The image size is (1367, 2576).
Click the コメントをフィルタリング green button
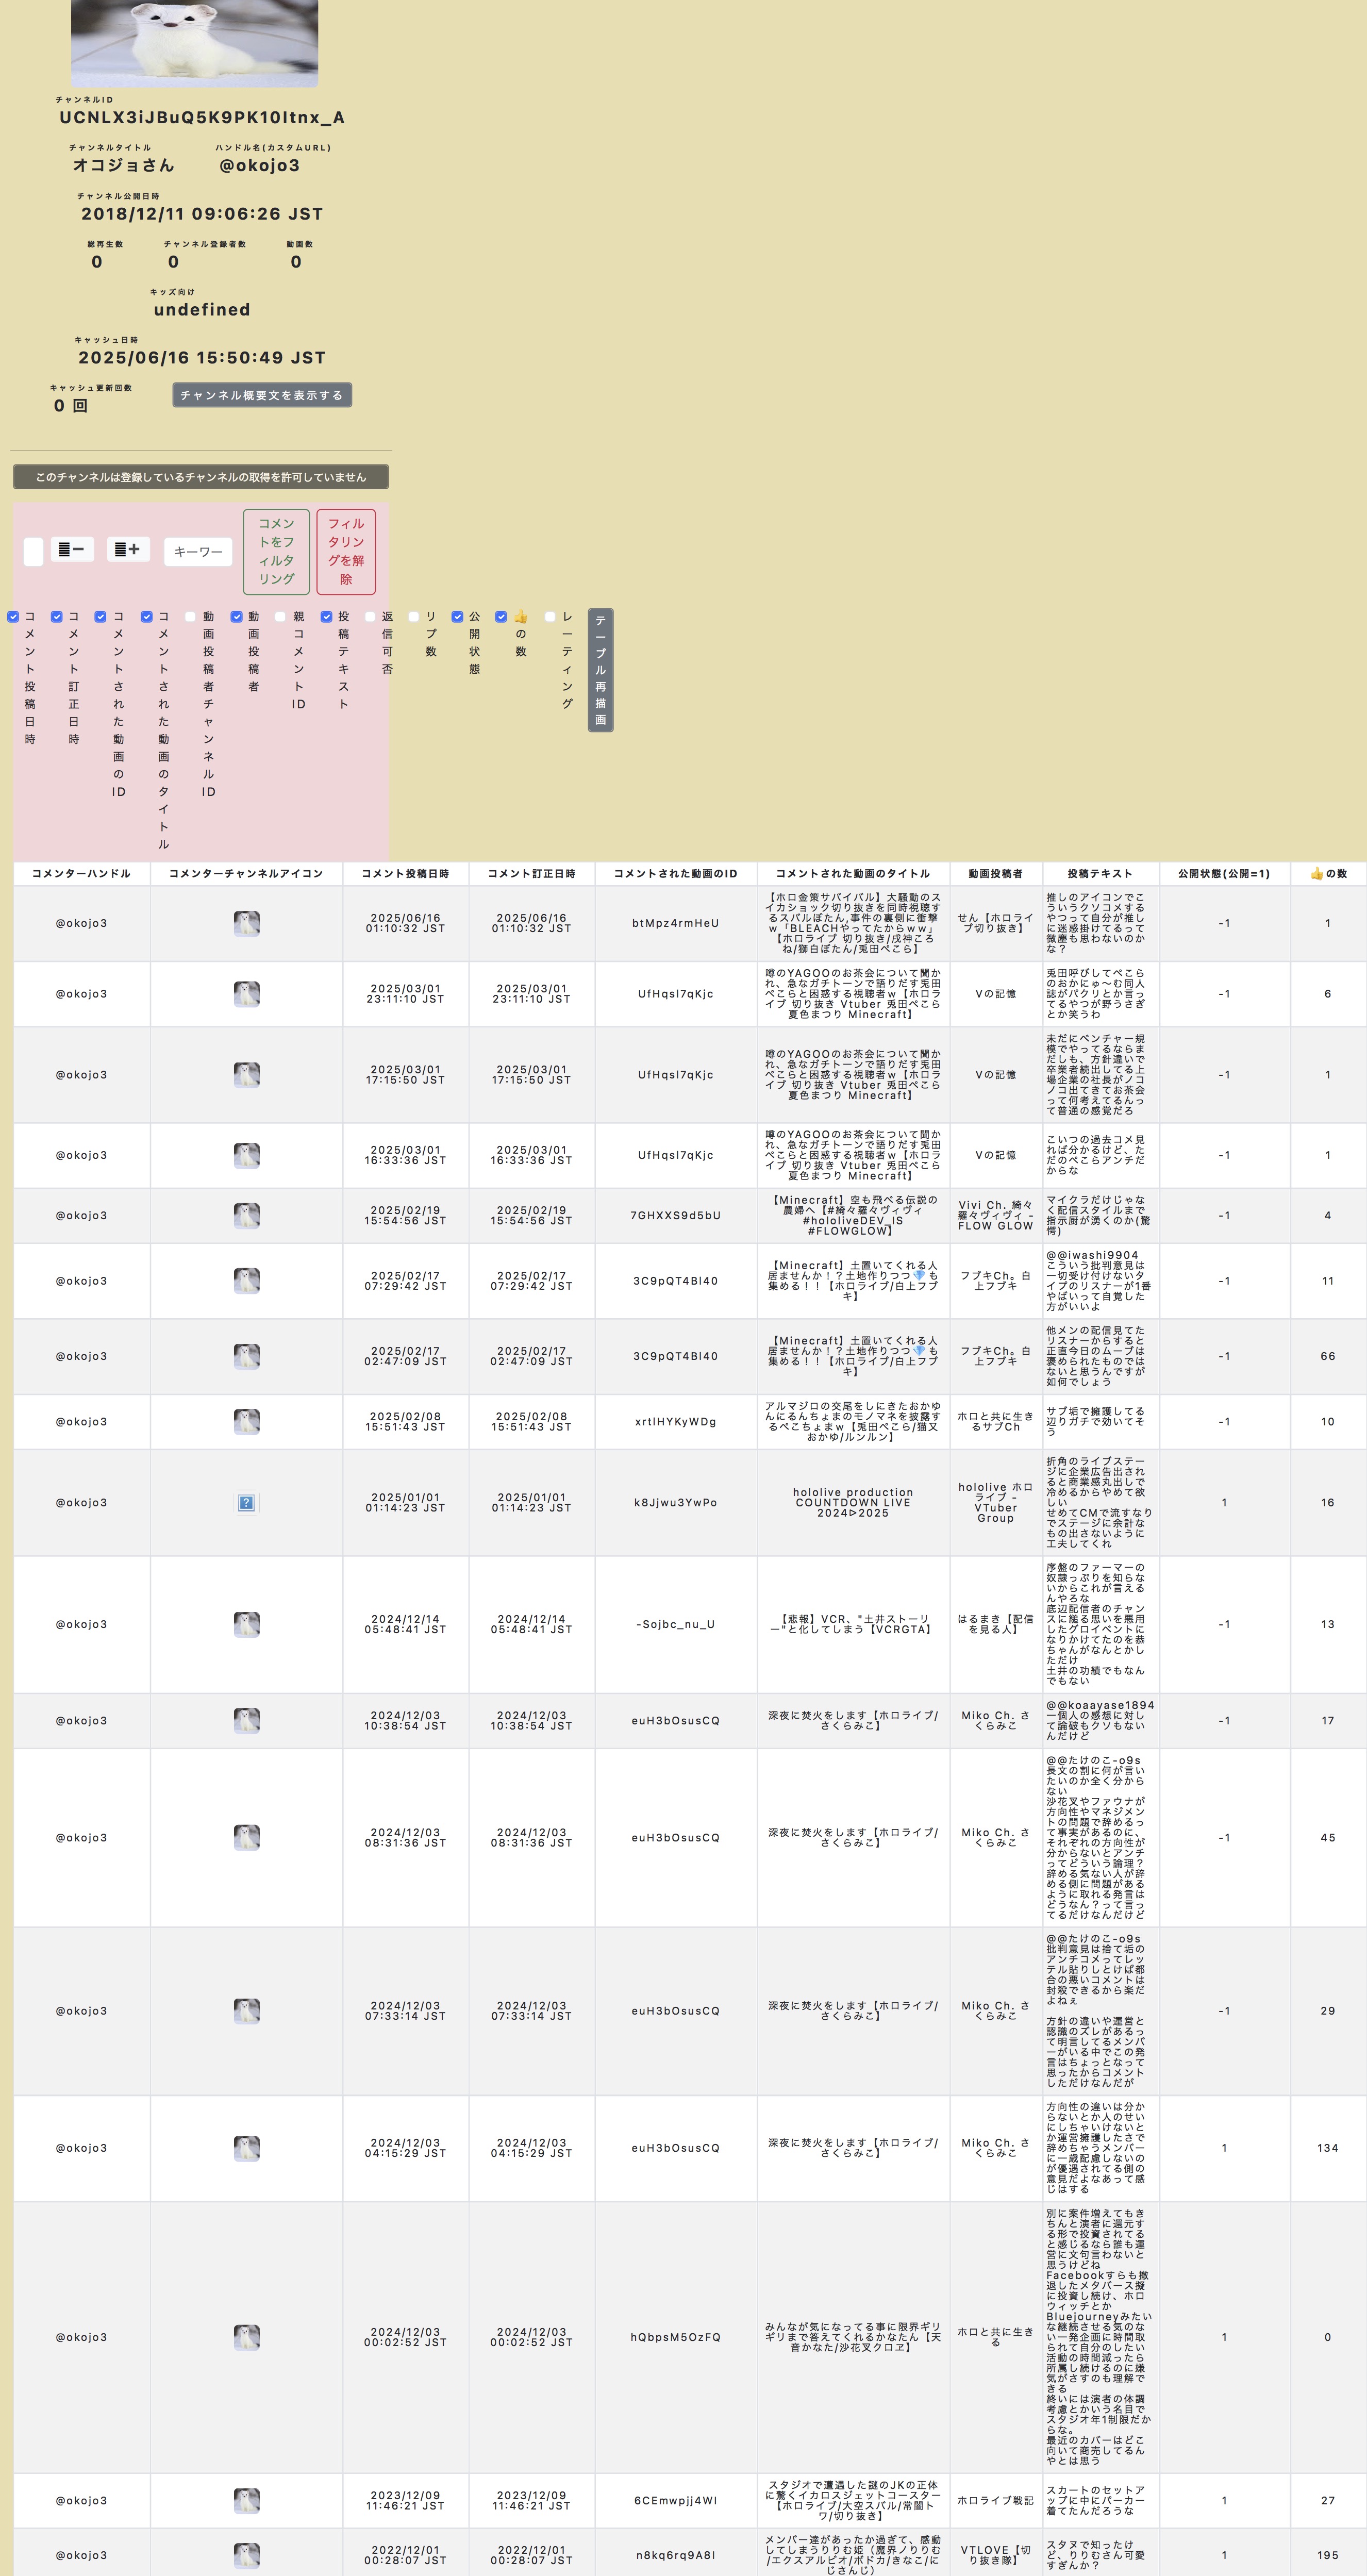277,551
